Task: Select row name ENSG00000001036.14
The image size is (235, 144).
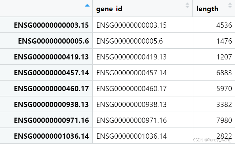Action: [52, 136]
